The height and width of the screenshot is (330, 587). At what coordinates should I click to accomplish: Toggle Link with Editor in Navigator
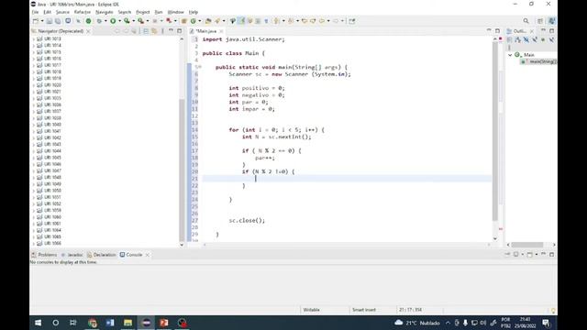point(154,31)
